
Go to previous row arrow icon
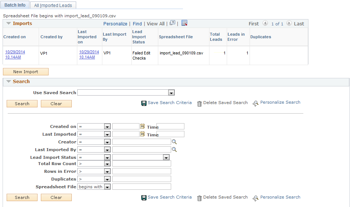[265, 23]
